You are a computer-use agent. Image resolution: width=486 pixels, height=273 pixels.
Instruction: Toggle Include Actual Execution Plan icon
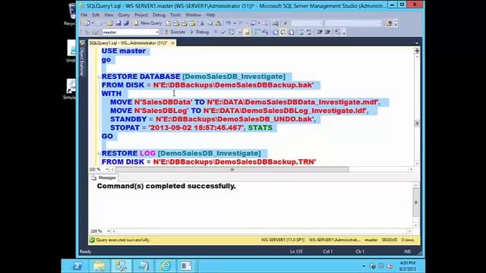coord(257,32)
